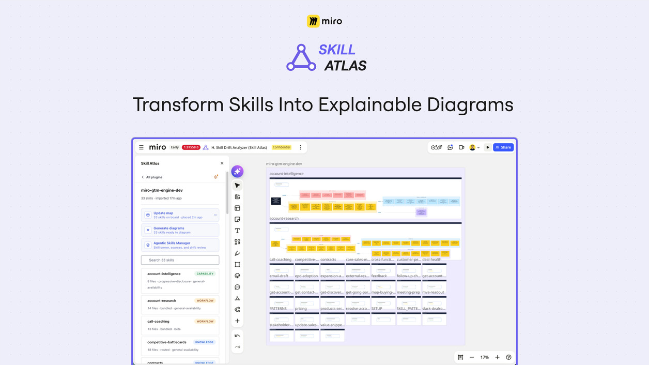649x365 pixels.
Task: Open the hamburger main menu
Action: click(141, 147)
